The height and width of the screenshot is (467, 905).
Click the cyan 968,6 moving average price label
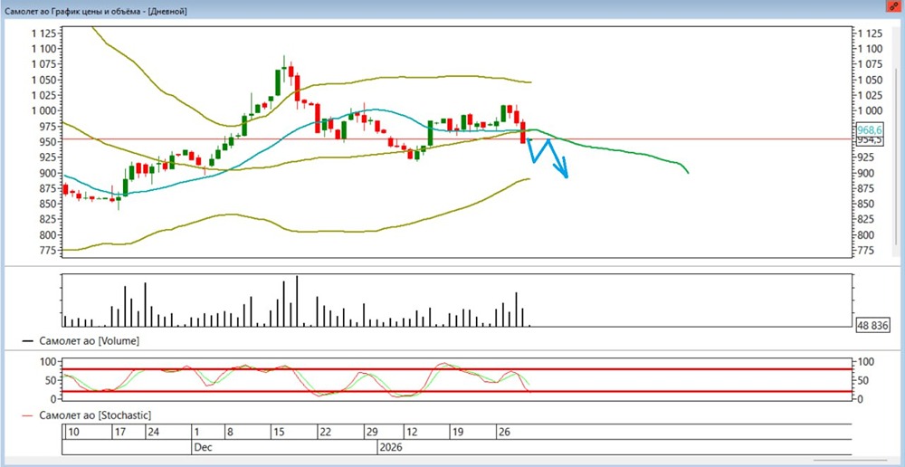pyautogui.click(x=870, y=130)
